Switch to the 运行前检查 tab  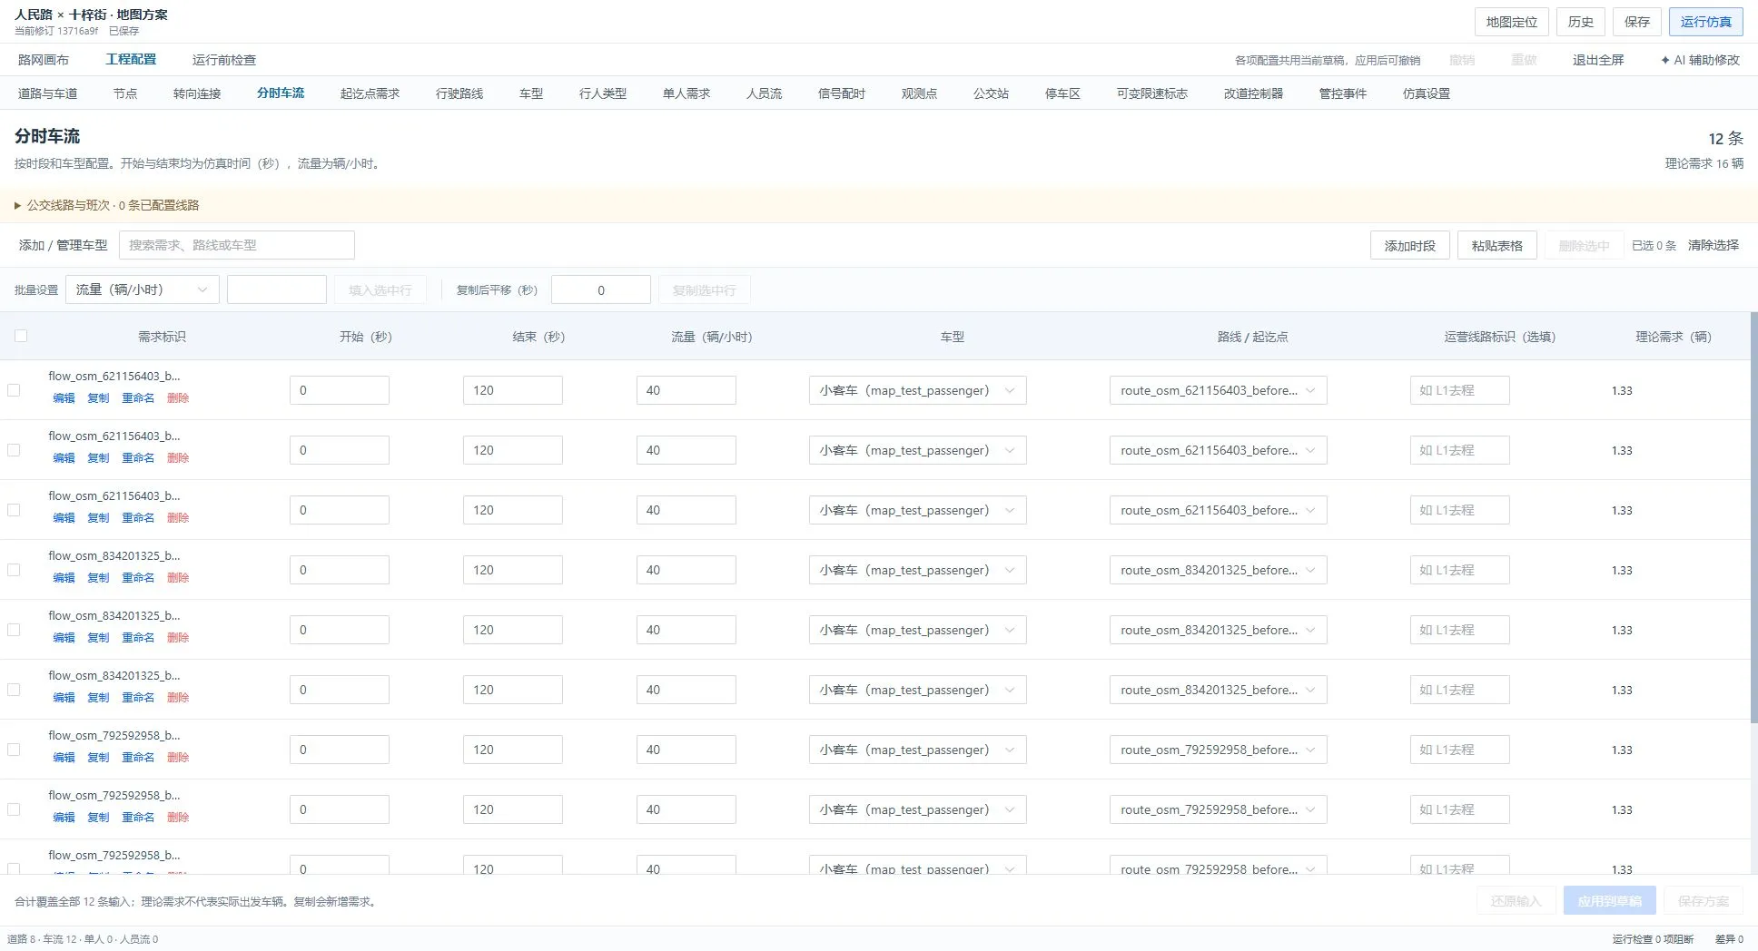pyautogui.click(x=224, y=60)
